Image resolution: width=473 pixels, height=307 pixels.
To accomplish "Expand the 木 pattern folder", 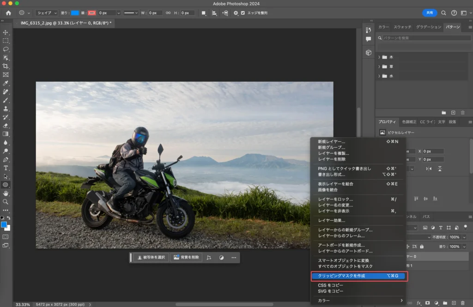I will 379,57.
